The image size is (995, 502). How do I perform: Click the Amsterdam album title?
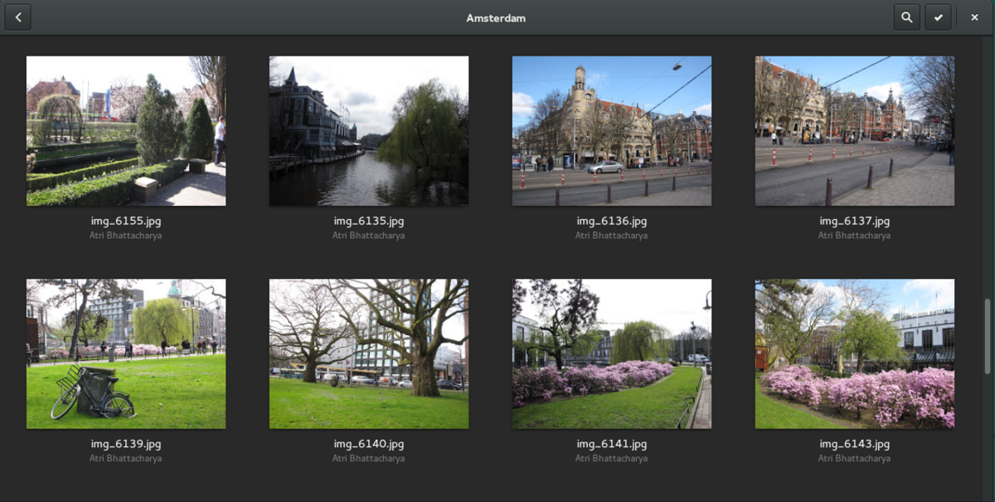(x=496, y=17)
